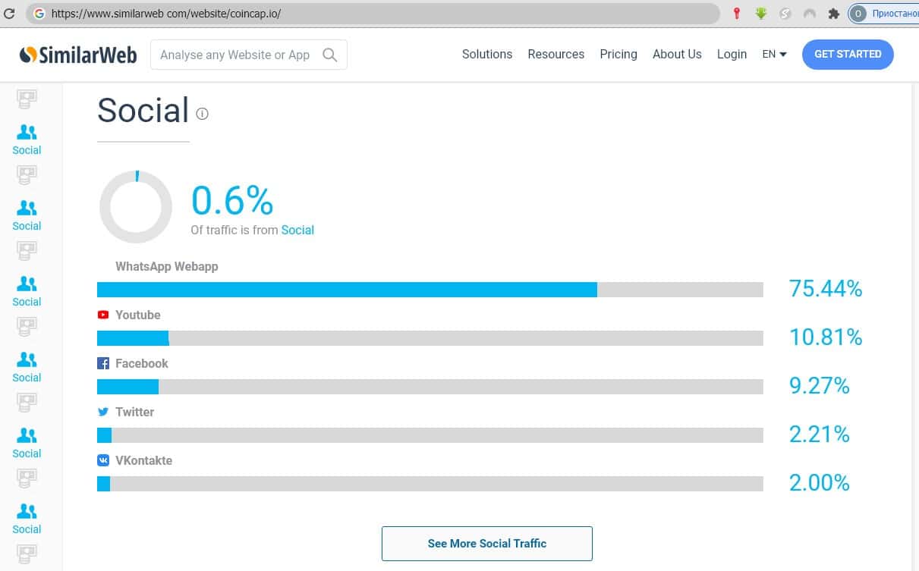919x571 pixels.
Task: Click the Twitter source label
Action: (x=135, y=412)
